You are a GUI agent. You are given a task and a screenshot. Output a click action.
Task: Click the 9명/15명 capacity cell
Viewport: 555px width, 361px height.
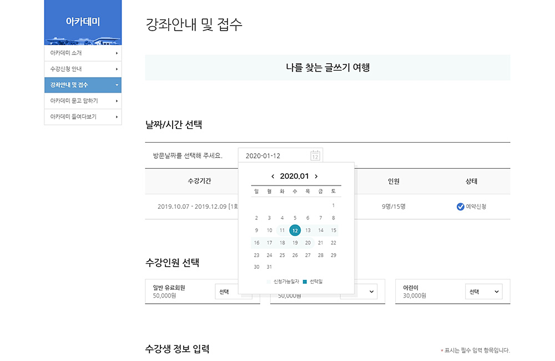tap(393, 207)
